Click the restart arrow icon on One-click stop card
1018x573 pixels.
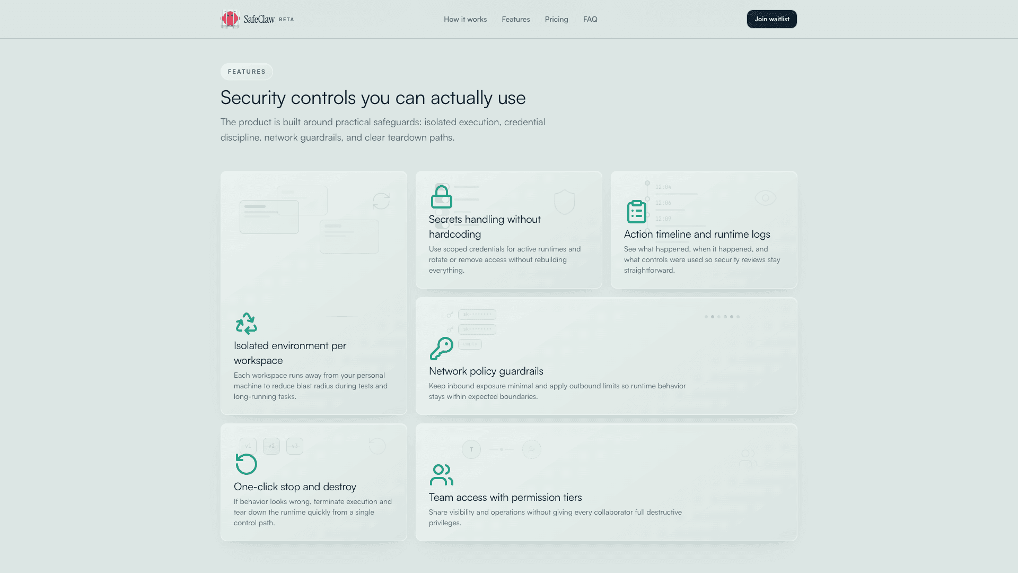(245, 464)
